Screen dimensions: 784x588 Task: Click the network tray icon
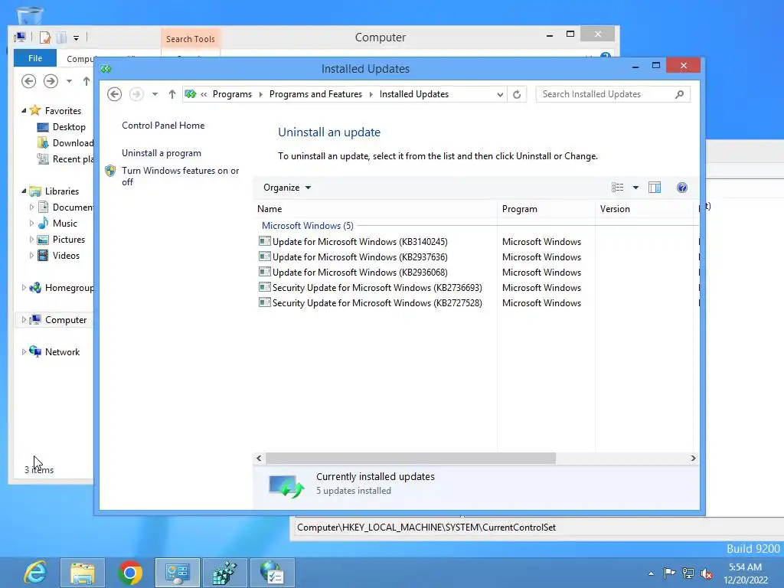(688, 573)
